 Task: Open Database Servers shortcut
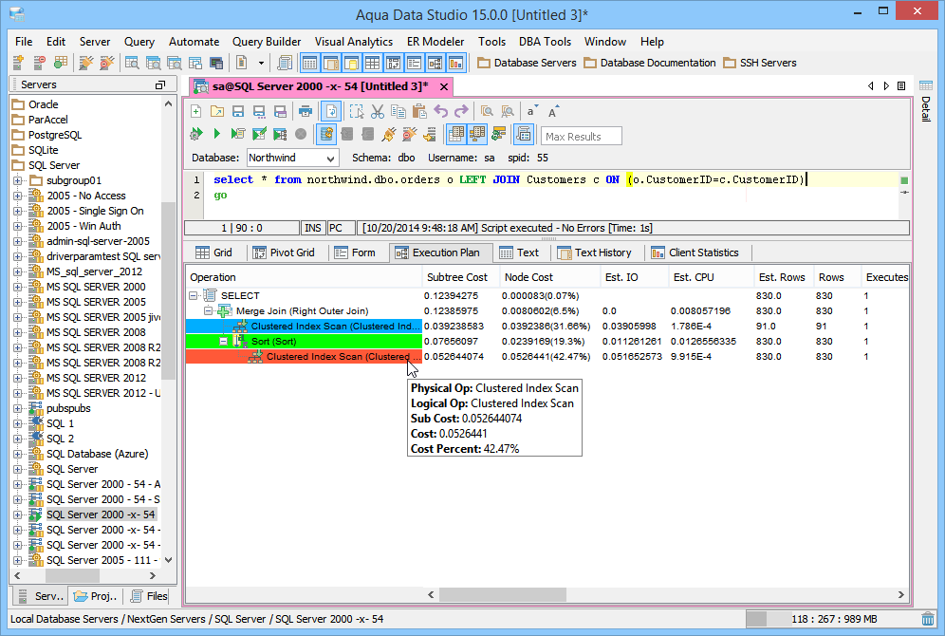point(527,63)
